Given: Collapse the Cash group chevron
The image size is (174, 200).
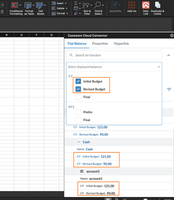Looking at the screenshot, I should click(79, 142).
